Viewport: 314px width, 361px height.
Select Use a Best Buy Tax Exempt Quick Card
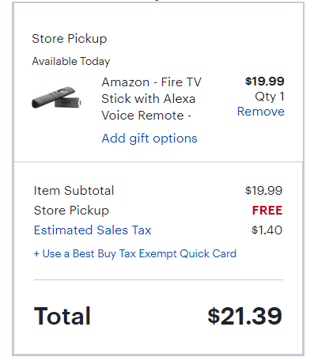[135, 254]
